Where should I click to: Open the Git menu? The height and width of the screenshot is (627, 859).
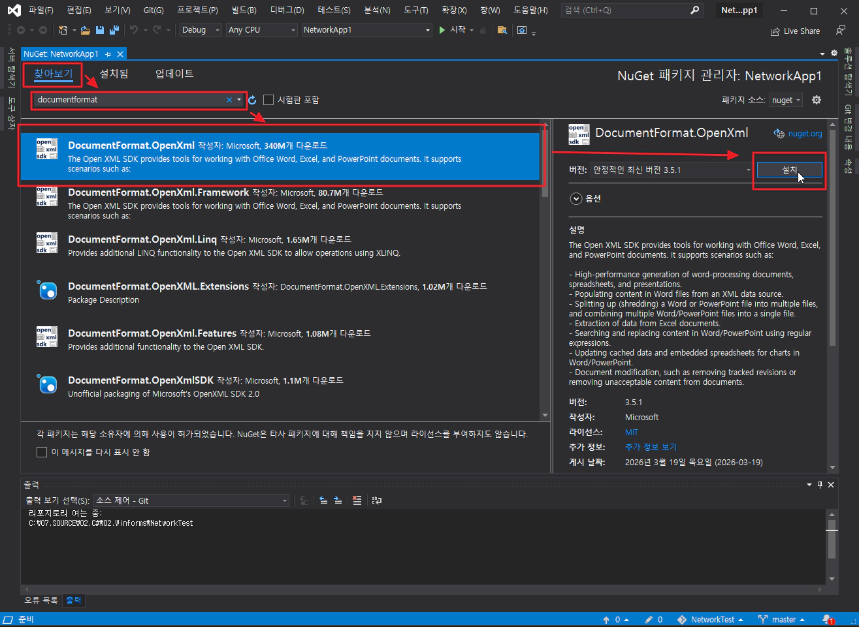click(x=154, y=10)
